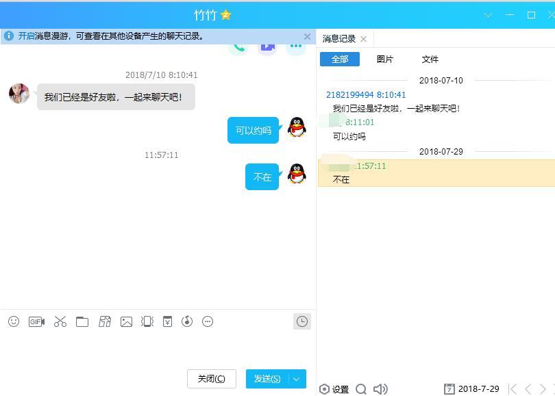555x396 pixels.
Task: Click the app grid icon after the folder
Action: pyautogui.click(x=105, y=321)
